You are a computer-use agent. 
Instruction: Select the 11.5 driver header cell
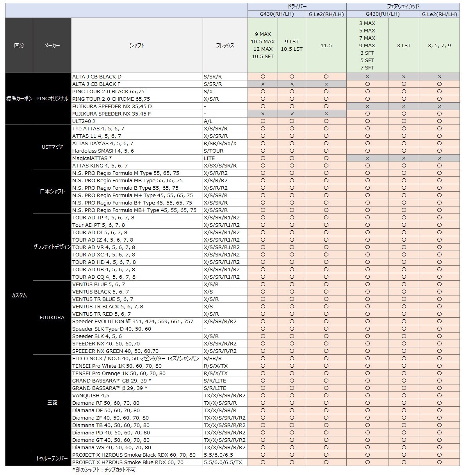coord(326,45)
